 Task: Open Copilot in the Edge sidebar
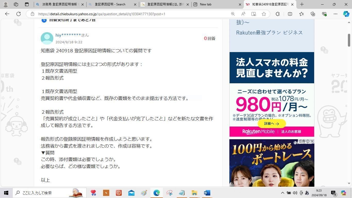point(346,14)
